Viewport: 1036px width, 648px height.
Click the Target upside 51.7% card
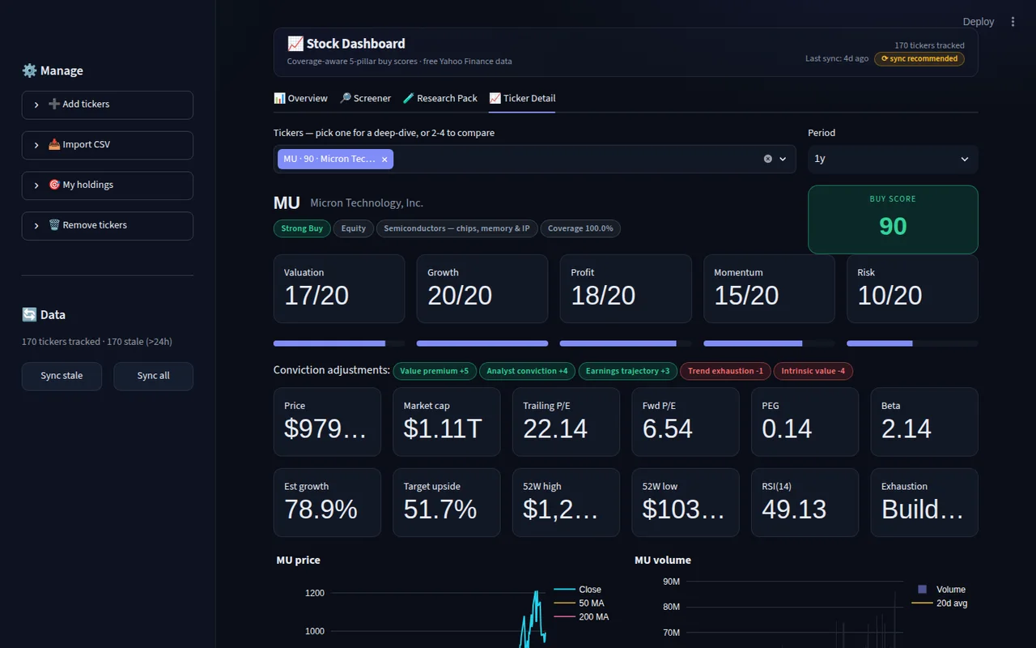pyautogui.click(x=447, y=503)
